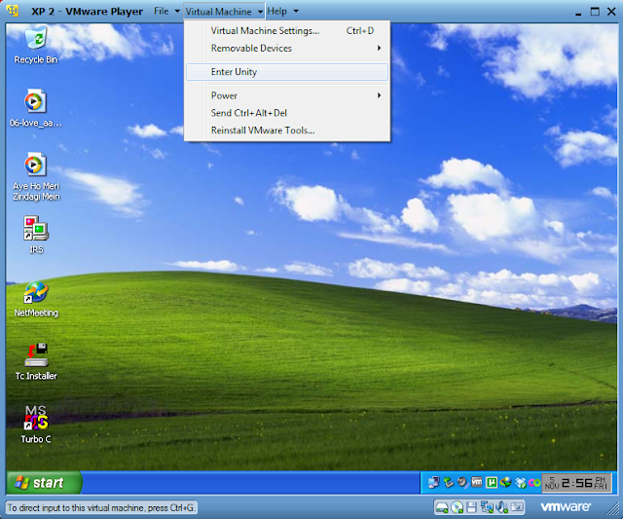Click the floppy drive device status icon

pos(471,507)
